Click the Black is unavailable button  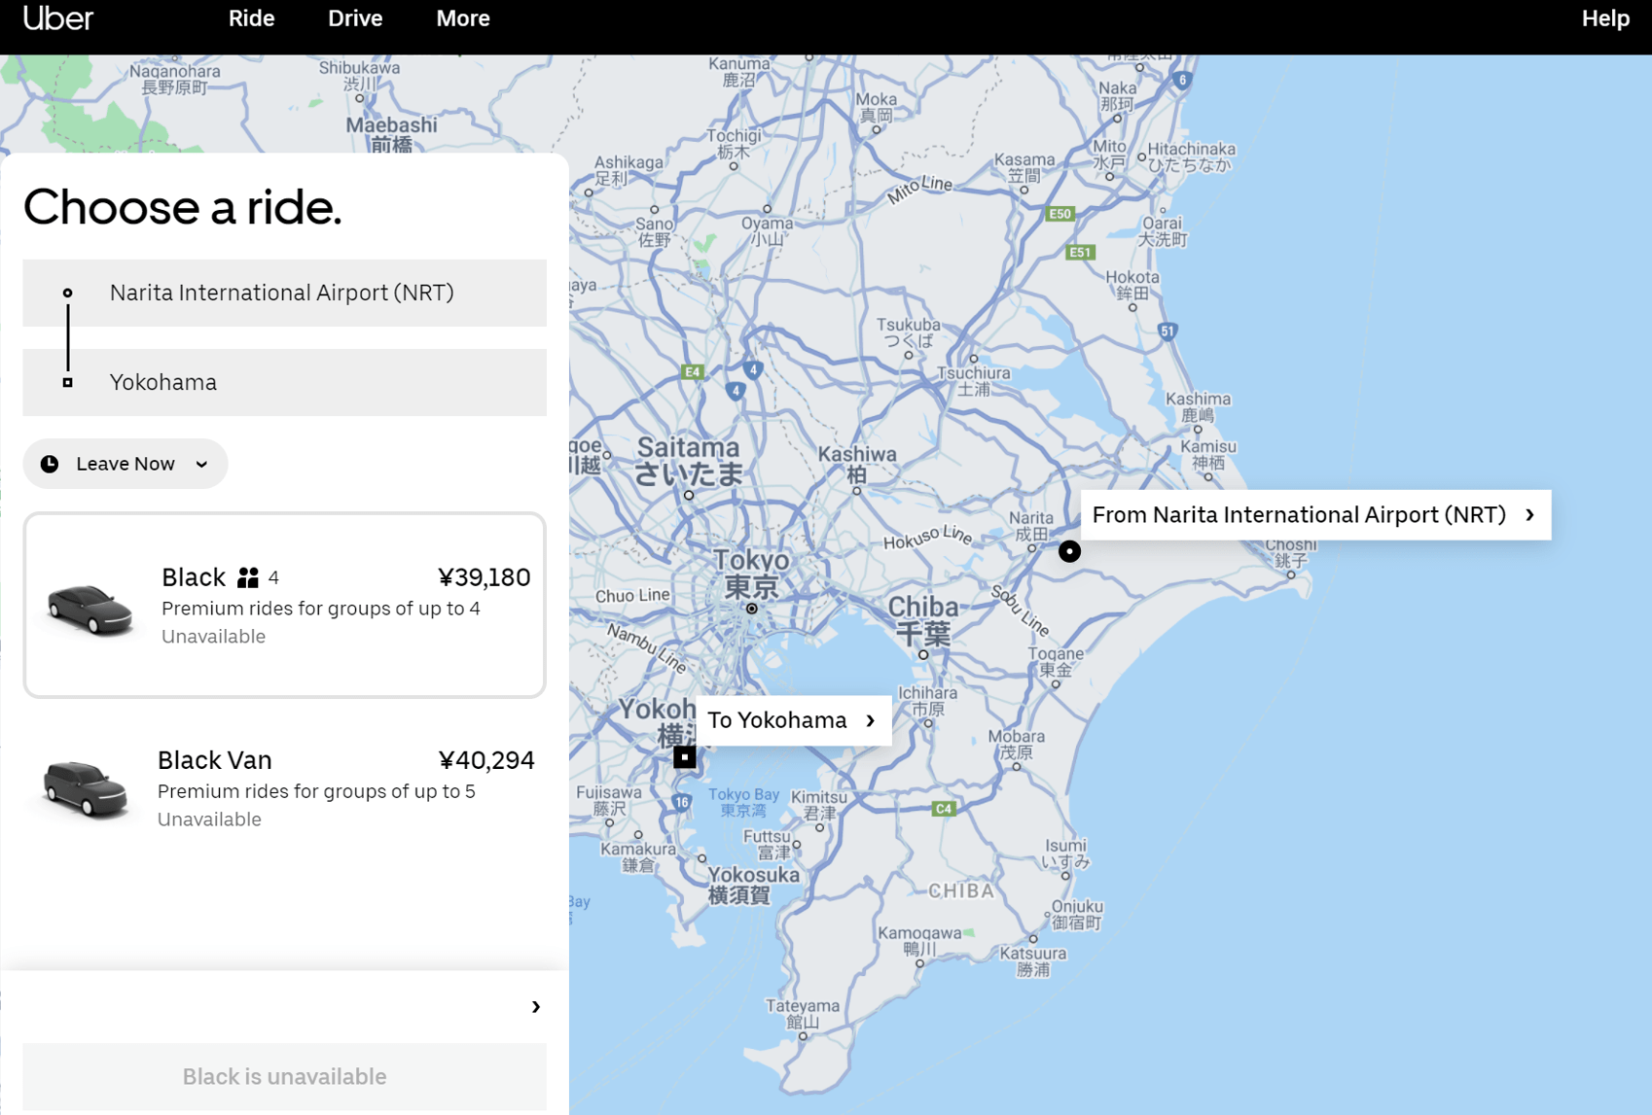(x=284, y=1077)
